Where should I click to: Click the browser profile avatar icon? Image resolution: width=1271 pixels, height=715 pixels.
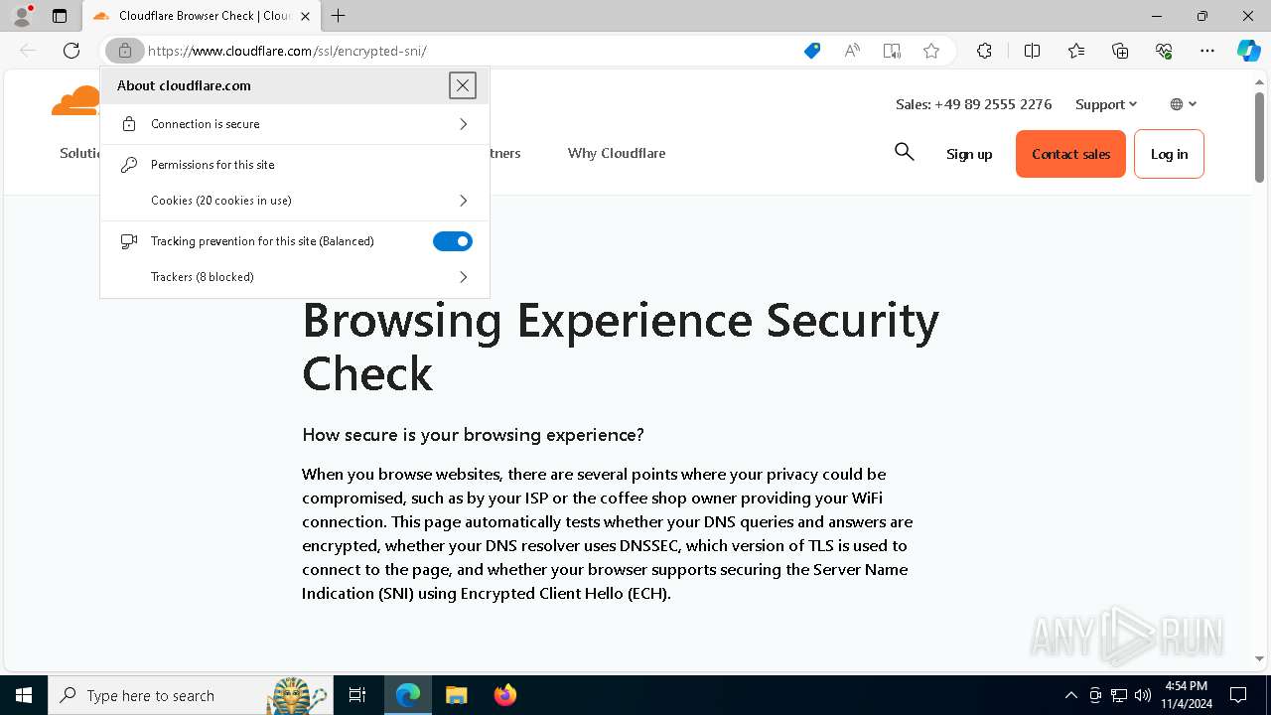click(x=22, y=16)
